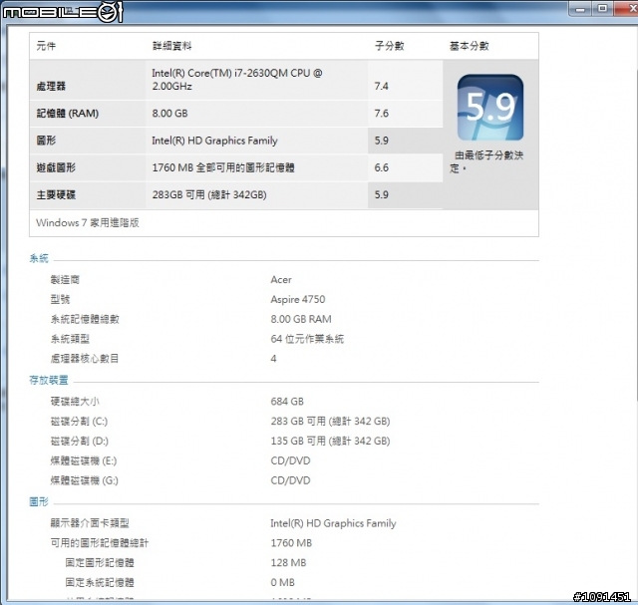Click the 主要硬碟 row label
The height and width of the screenshot is (605, 638).
pyautogui.click(x=56, y=195)
